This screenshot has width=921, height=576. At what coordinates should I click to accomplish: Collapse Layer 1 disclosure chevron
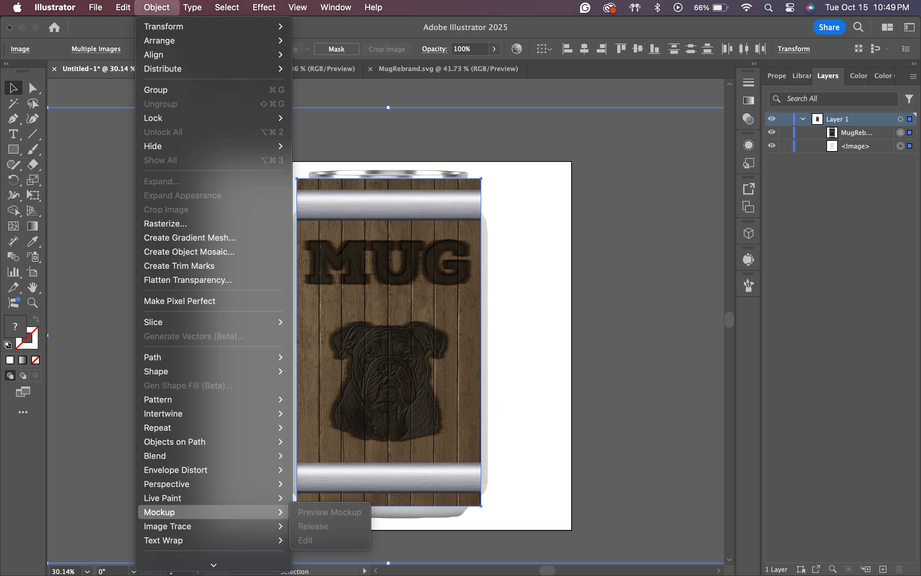tap(803, 119)
